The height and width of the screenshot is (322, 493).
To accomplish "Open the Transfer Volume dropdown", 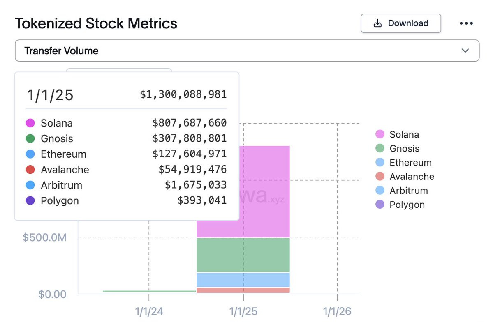I will click(x=247, y=51).
